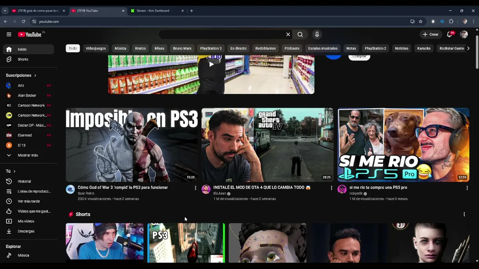Open Alan Becker subscription channel
Image resolution: width=479 pixels, height=269 pixels.
click(28, 96)
